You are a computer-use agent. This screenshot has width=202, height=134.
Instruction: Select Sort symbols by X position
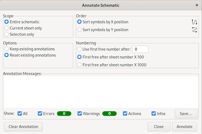[79, 22]
